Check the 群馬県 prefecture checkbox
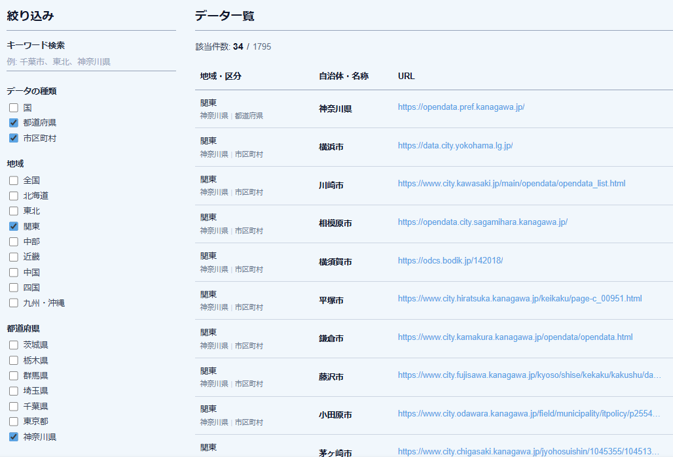673x457 pixels. [x=14, y=376]
